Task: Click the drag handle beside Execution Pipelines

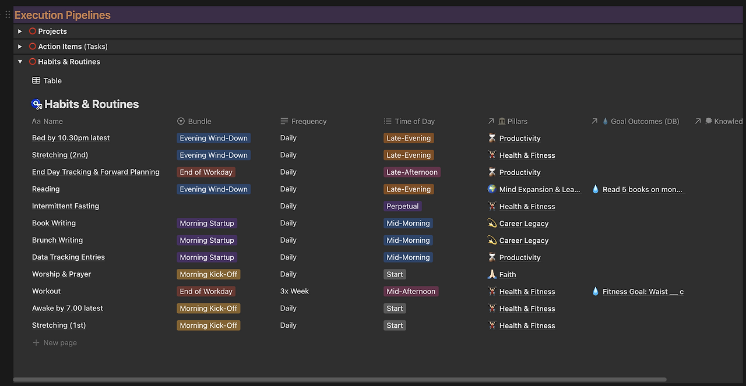Action: click(x=8, y=15)
